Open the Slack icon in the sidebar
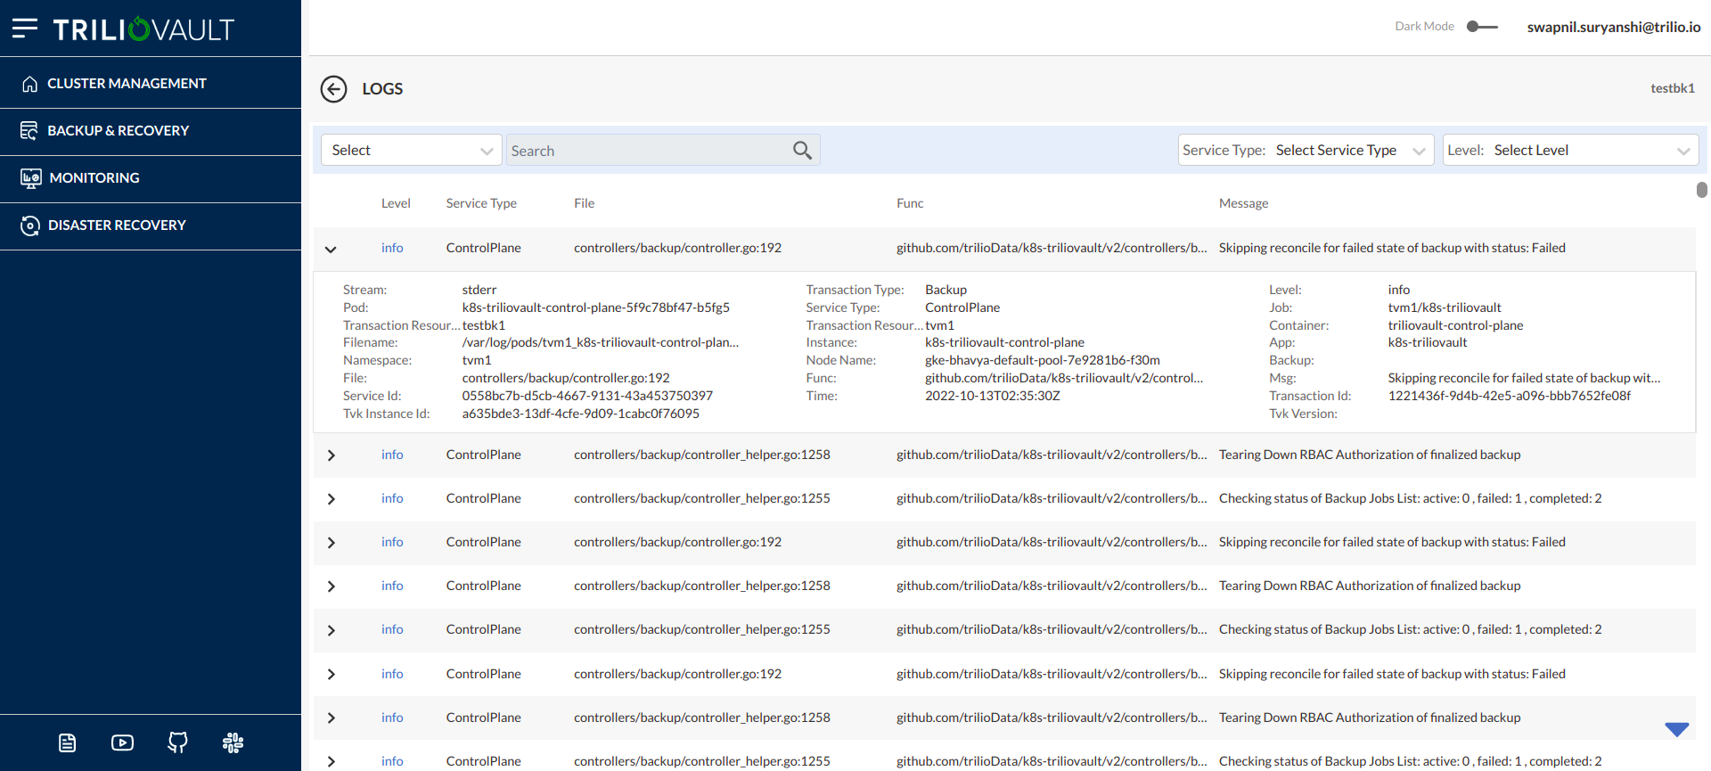 [233, 742]
